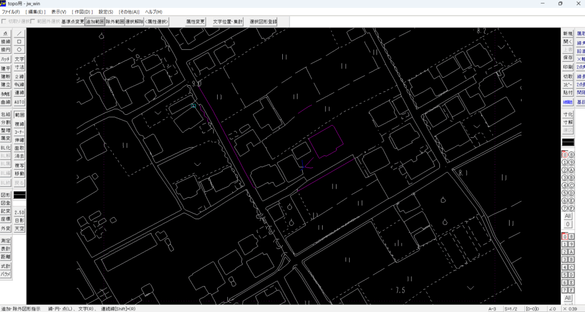Click the 文字位置・集計 button
The width and height of the screenshot is (585, 312).
[x=227, y=22]
